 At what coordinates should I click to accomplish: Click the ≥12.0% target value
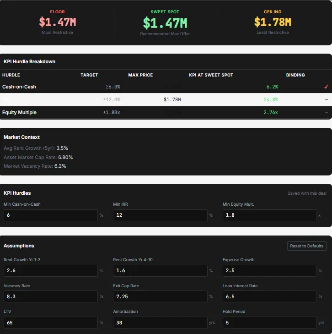[x=112, y=99]
